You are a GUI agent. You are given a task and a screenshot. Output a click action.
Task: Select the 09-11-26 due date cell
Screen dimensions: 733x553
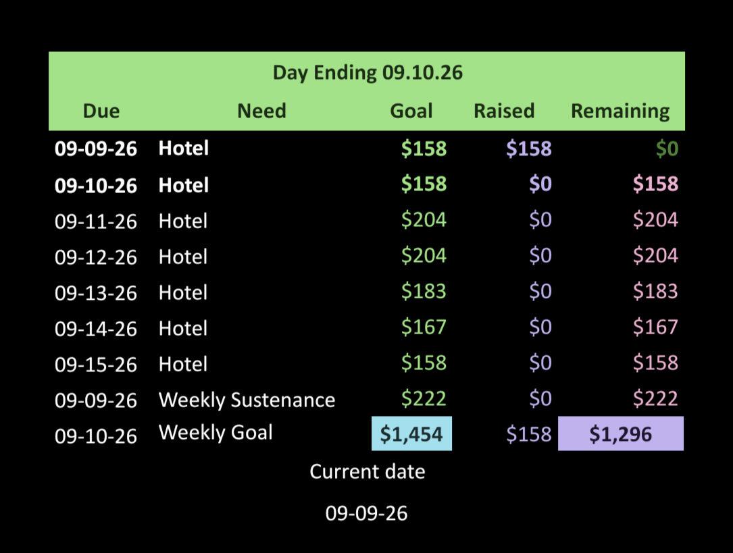96,221
